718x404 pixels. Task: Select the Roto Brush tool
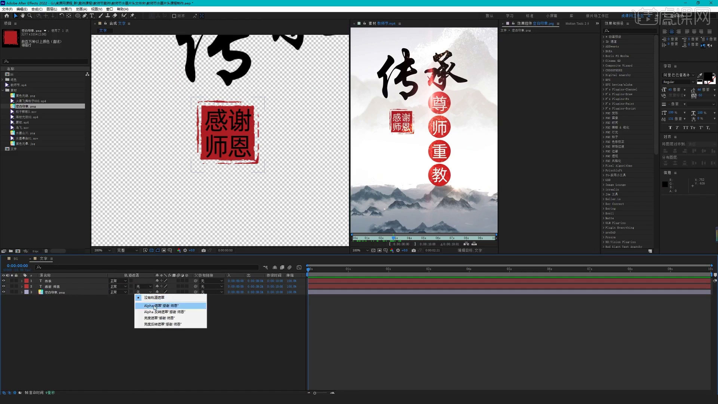[124, 16]
